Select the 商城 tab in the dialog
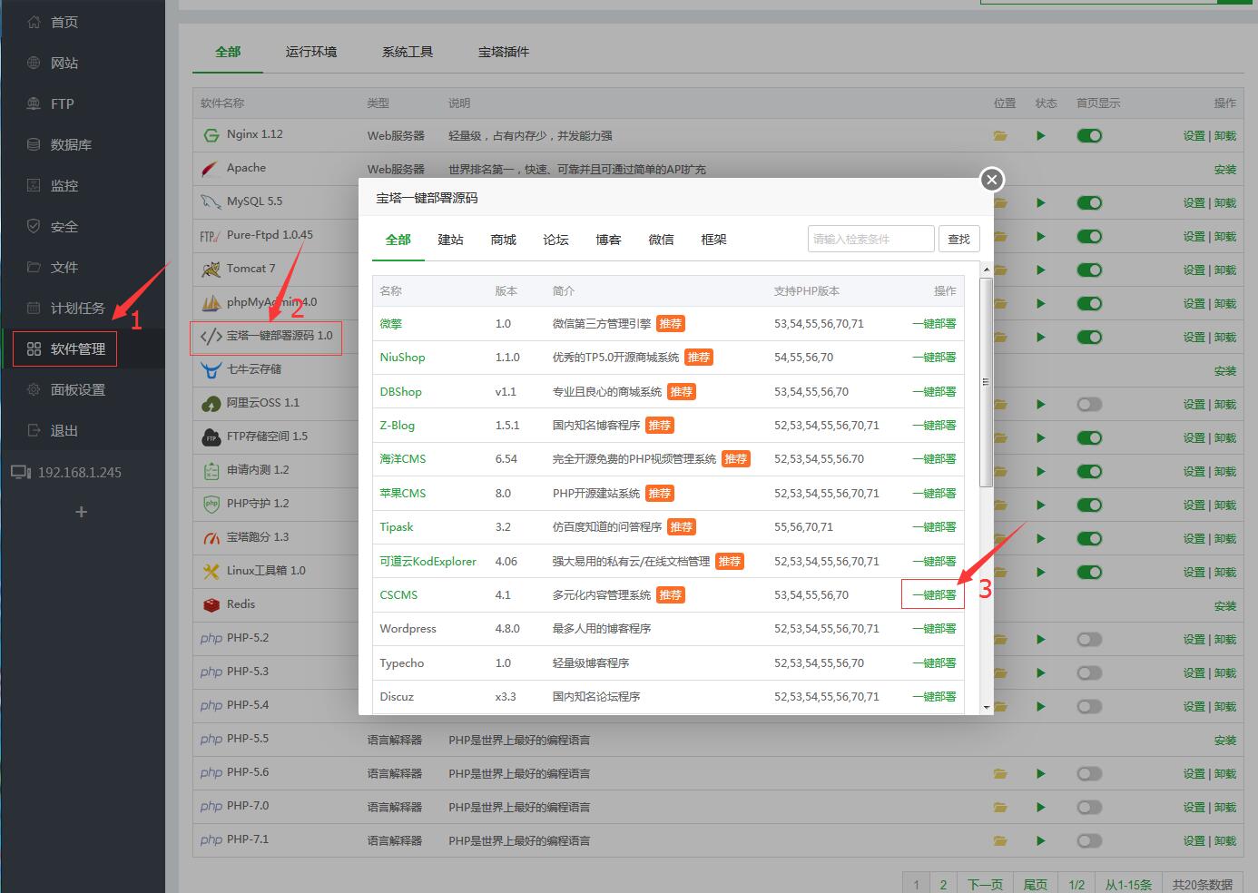Screen dimensions: 1258x893 pyautogui.click(x=503, y=240)
